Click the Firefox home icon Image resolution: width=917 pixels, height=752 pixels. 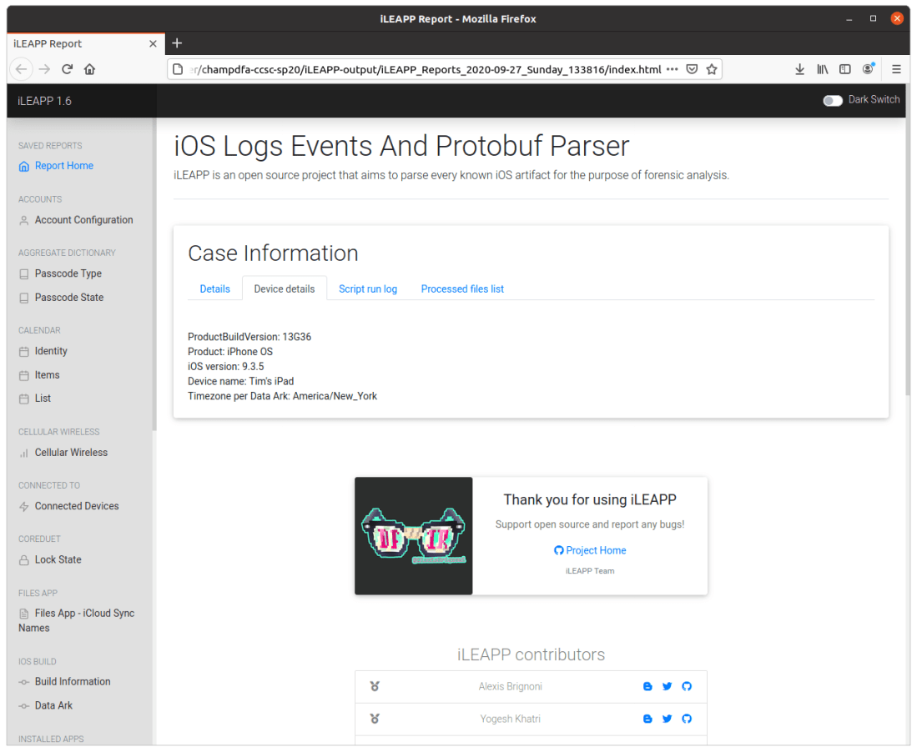pos(90,69)
